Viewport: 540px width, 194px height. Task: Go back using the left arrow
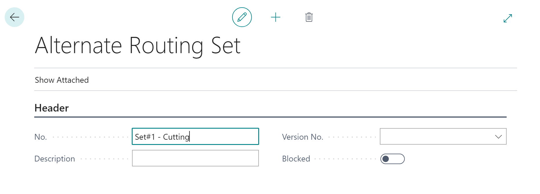(x=15, y=17)
